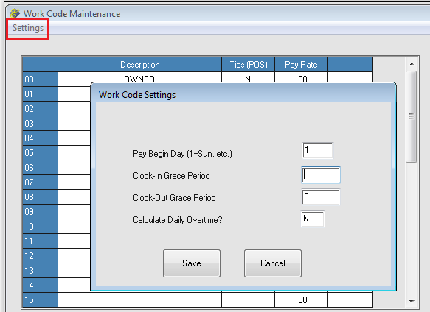The width and height of the screenshot is (430, 312).
Task: Open the Settings menu
Action: click(28, 28)
